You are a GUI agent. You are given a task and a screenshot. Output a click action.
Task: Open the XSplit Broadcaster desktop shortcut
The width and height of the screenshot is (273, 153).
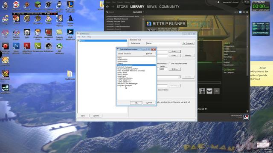click(70, 32)
